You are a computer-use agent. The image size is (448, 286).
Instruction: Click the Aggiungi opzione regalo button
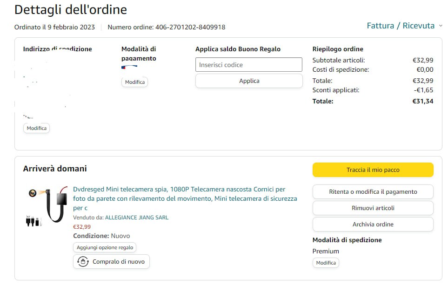pos(105,248)
